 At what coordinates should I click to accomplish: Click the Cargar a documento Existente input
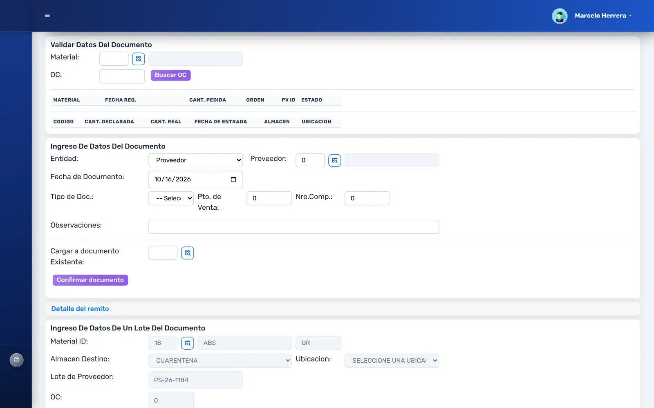pos(163,253)
